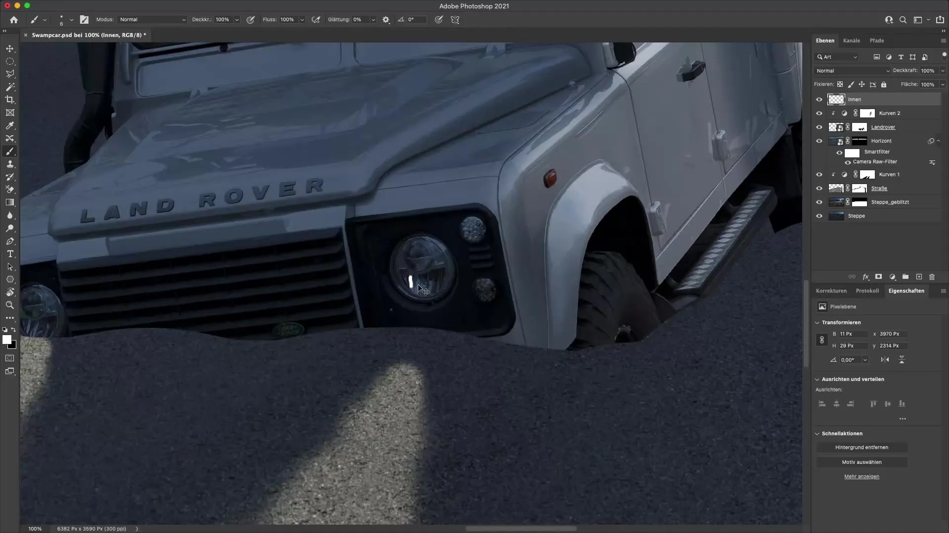Image resolution: width=949 pixels, height=533 pixels.
Task: Open layer style fx menu
Action: coord(865,277)
